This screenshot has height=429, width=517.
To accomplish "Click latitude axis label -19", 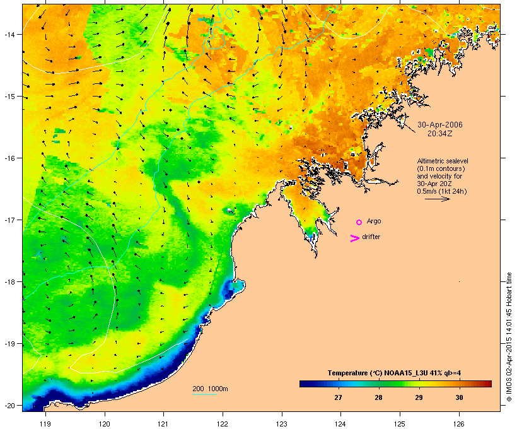I will (9, 344).
